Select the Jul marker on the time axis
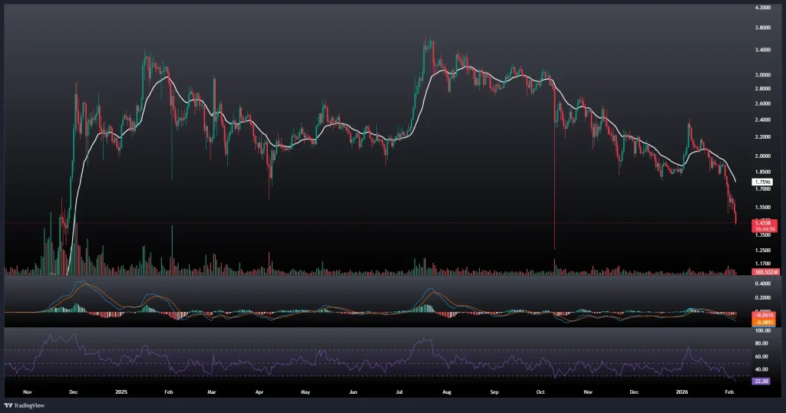The image size is (786, 413). [x=400, y=390]
